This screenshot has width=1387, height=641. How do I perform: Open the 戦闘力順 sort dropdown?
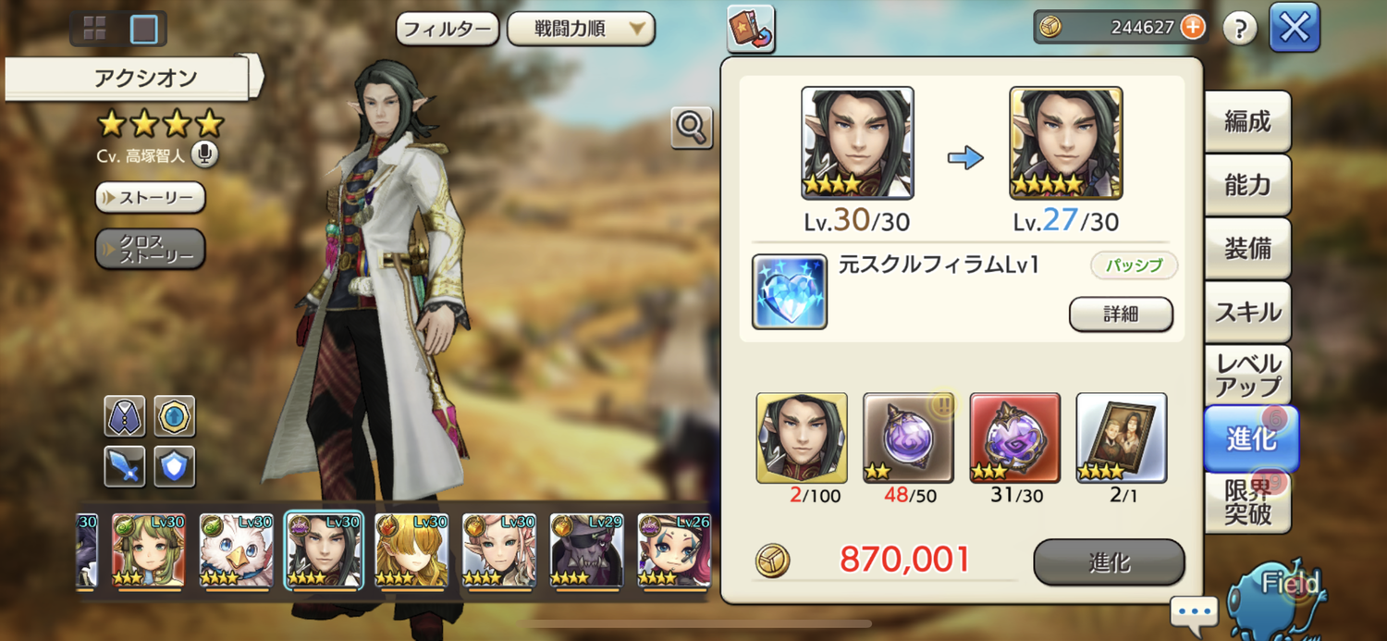[581, 29]
